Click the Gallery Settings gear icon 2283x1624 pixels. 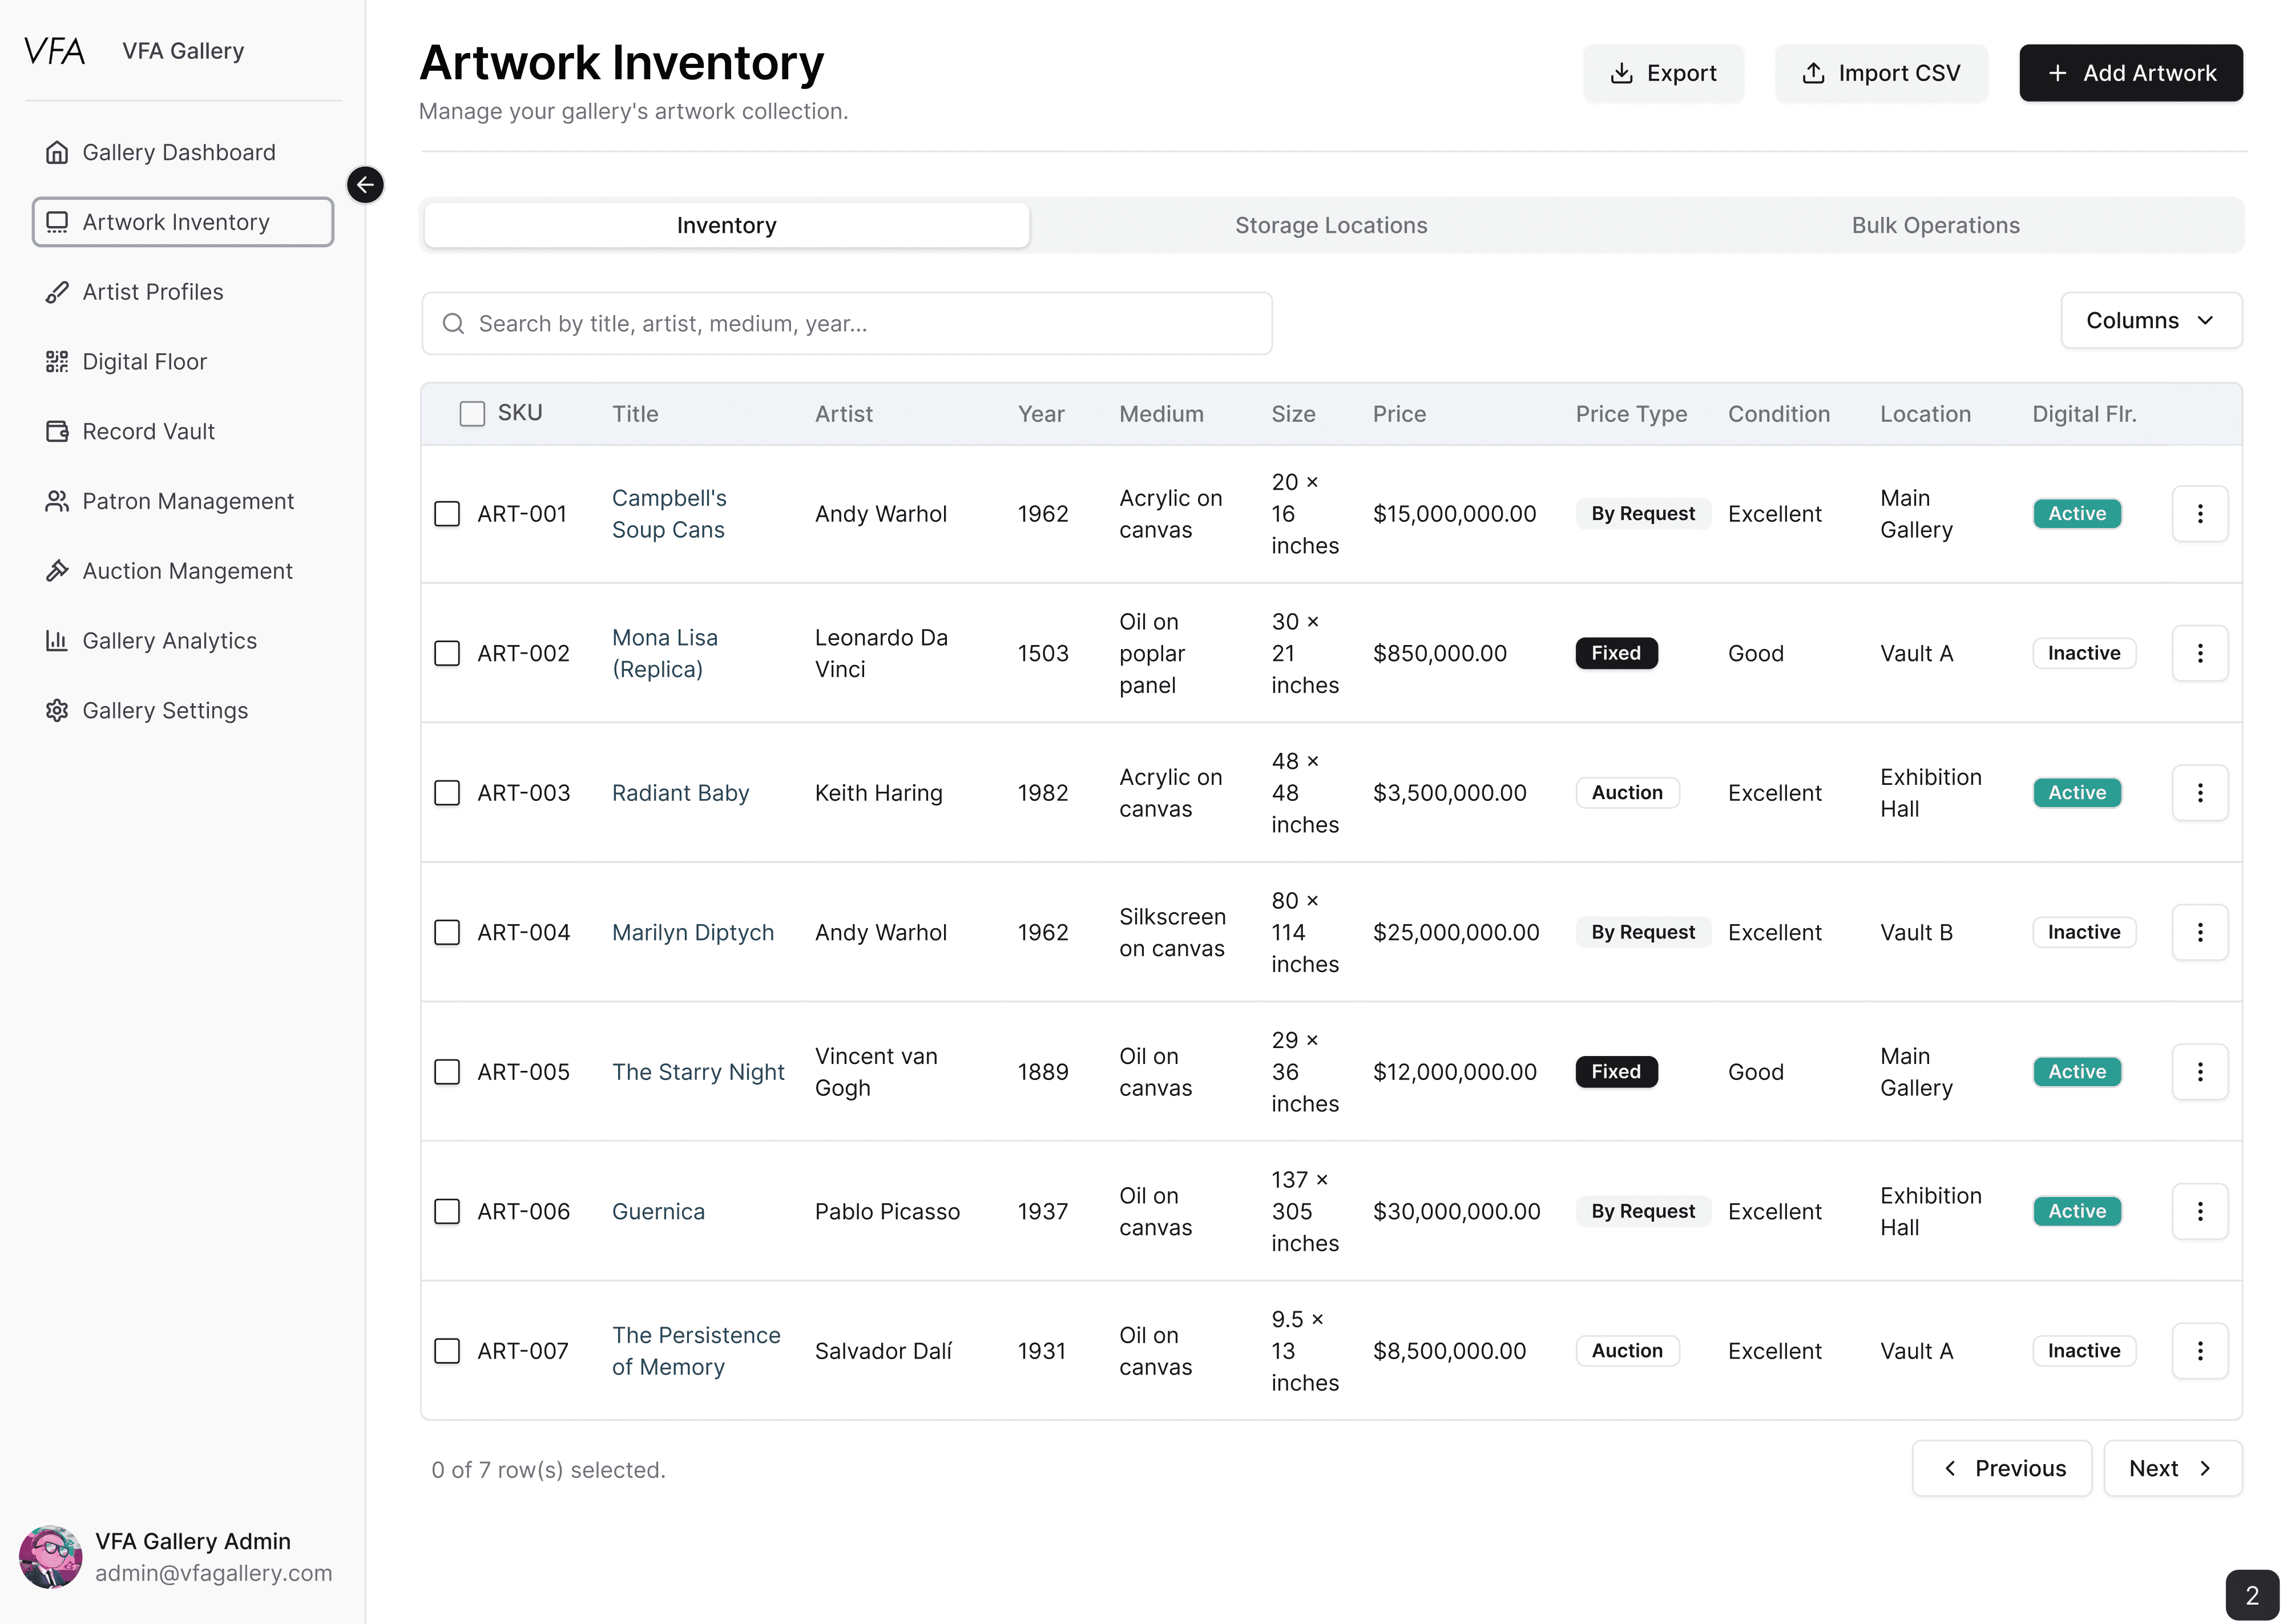point(57,710)
